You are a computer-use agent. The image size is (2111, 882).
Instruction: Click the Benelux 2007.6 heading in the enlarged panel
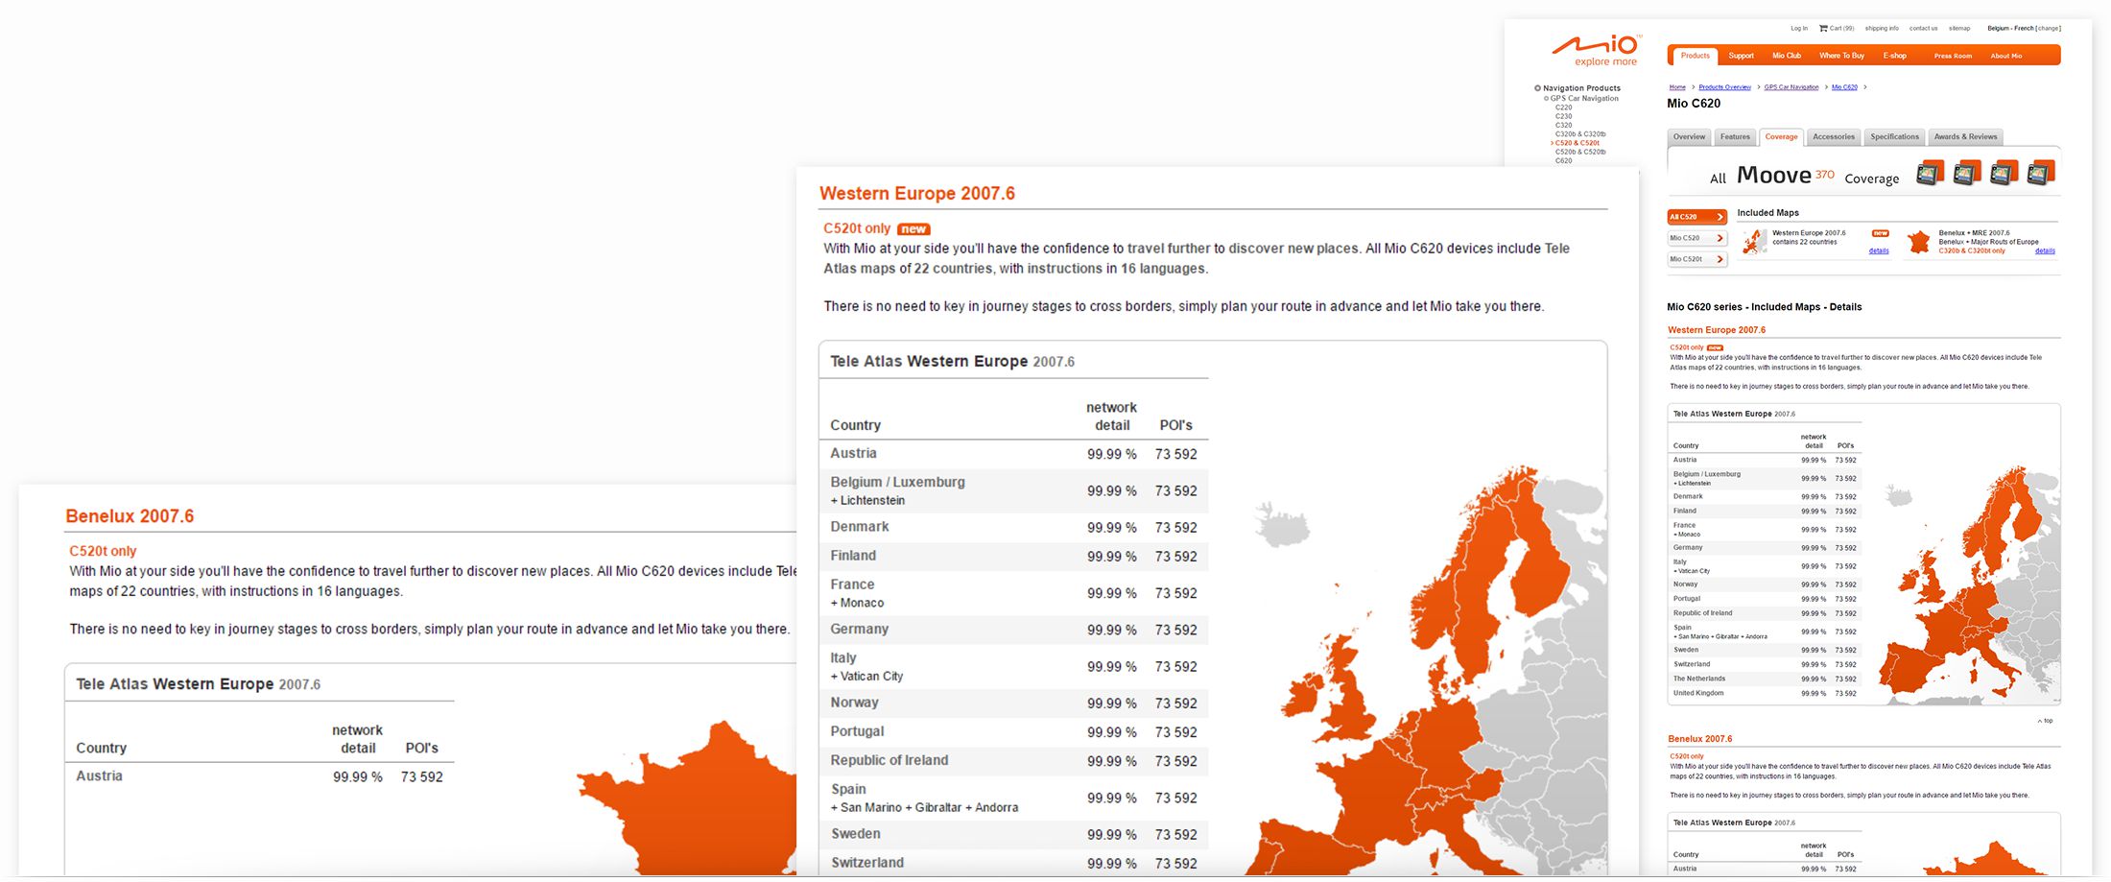point(130,516)
